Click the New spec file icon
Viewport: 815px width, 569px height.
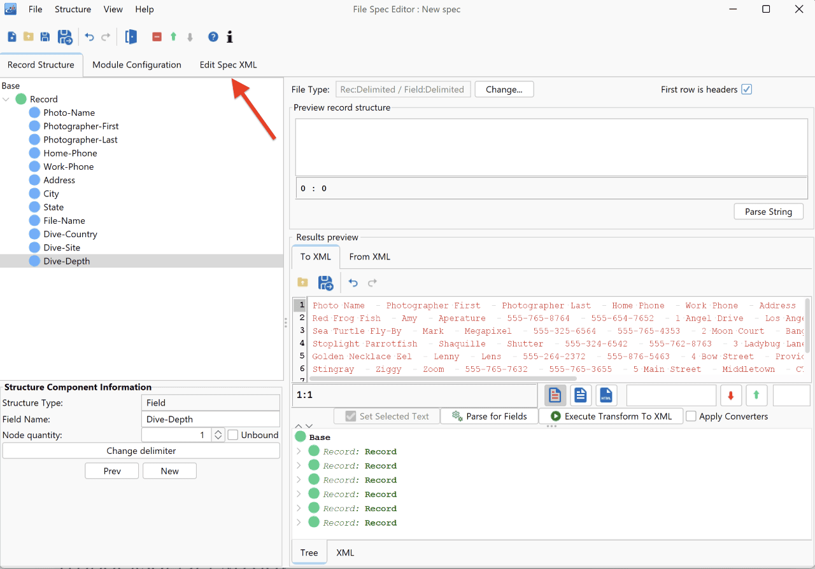(x=12, y=37)
